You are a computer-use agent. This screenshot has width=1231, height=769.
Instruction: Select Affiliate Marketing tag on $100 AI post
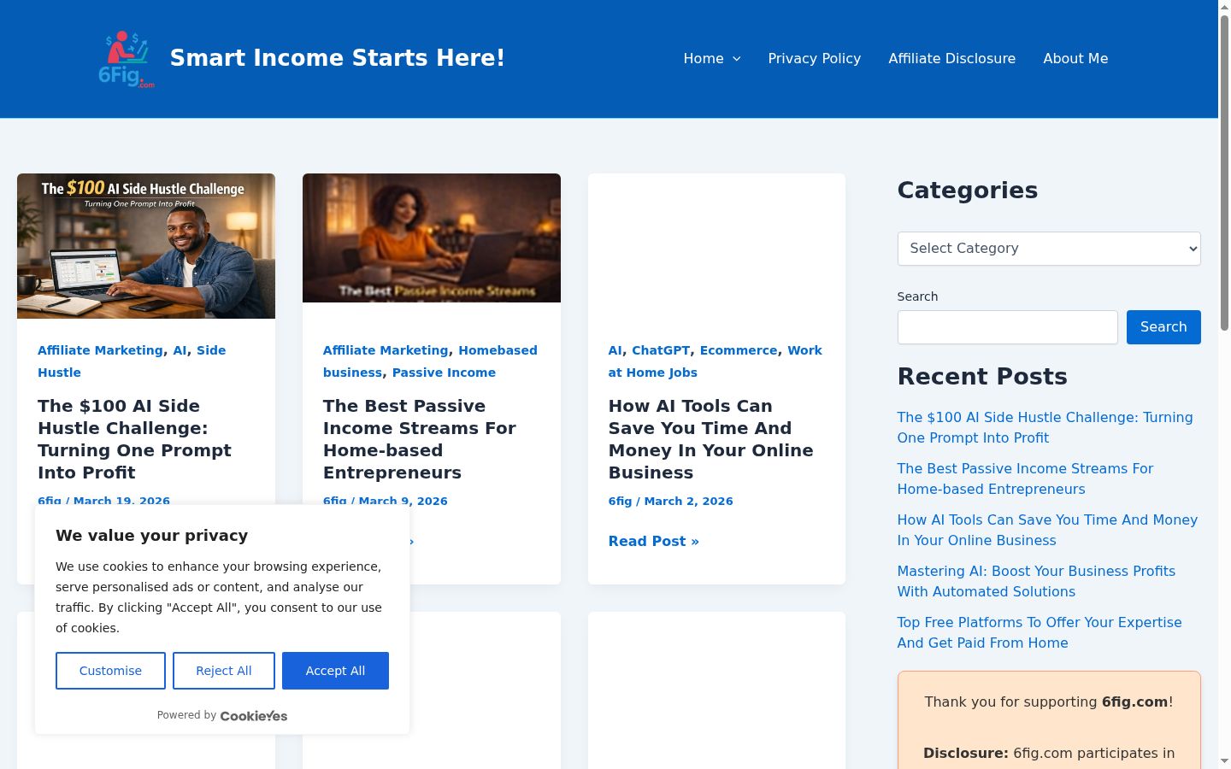coord(100,350)
